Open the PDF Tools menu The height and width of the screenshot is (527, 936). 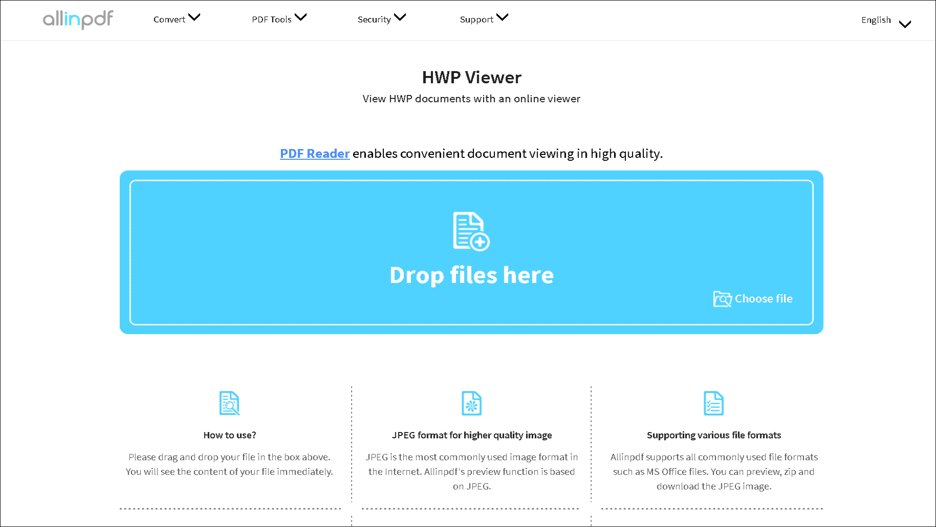click(271, 19)
